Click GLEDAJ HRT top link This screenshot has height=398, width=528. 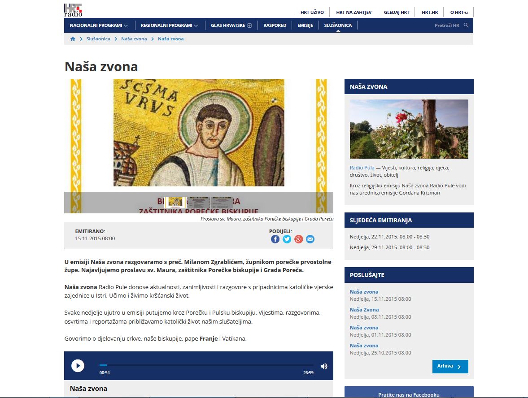pyautogui.click(x=397, y=12)
